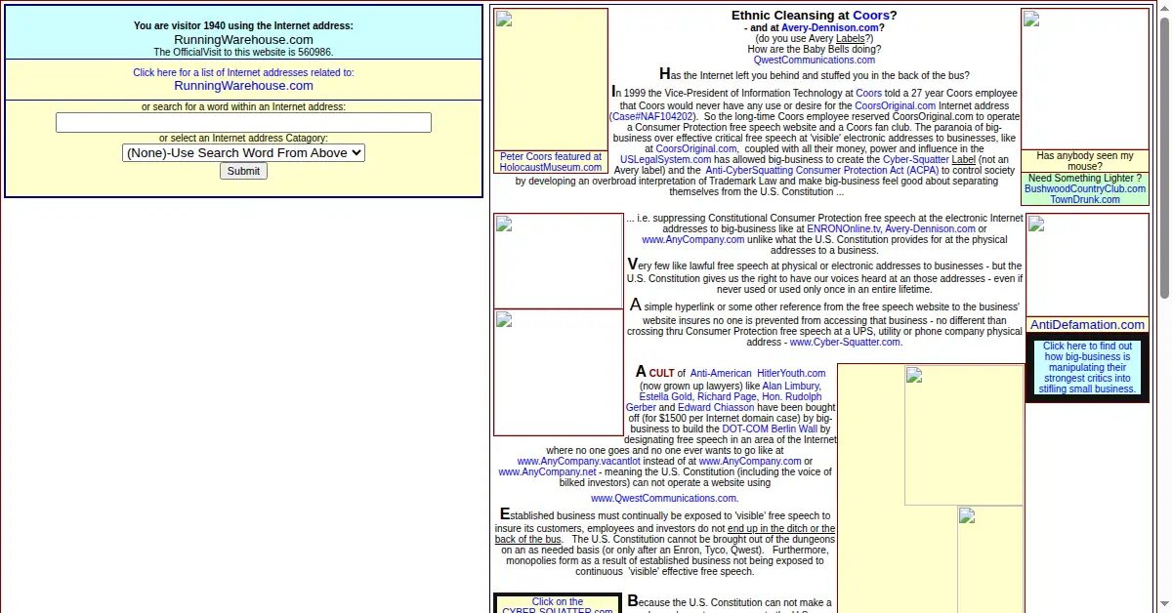Open the CoorsOriginal.com link before 'Internet address'
Image resolution: width=1172 pixels, height=613 pixels.
[x=896, y=105]
